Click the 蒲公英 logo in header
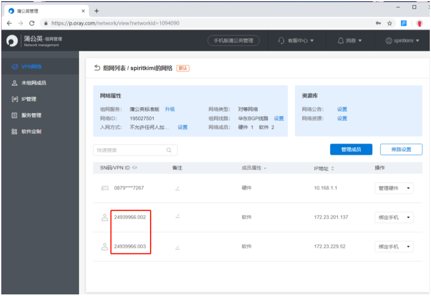431x296 pixels. 12,41
